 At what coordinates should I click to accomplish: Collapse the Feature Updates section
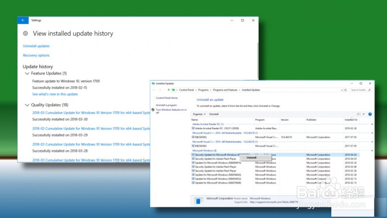(27, 74)
